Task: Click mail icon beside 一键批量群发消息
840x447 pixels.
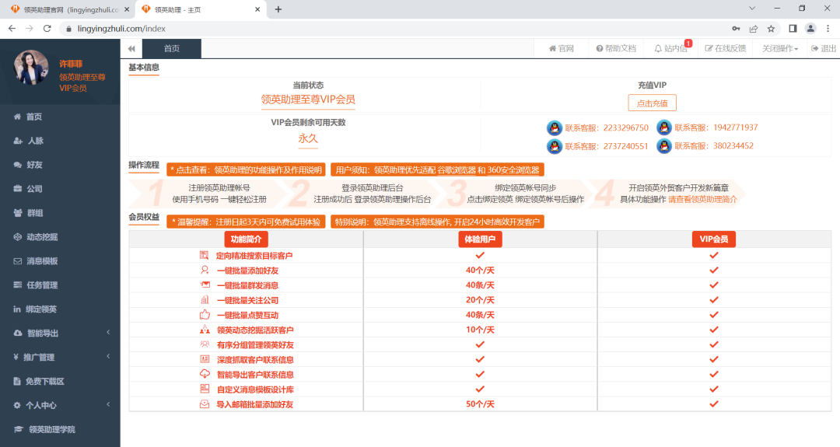Action: click(205, 285)
